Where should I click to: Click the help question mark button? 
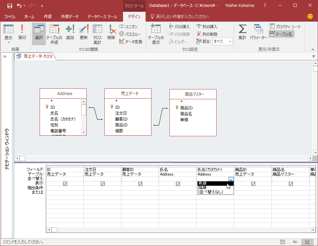(x=265, y=6)
